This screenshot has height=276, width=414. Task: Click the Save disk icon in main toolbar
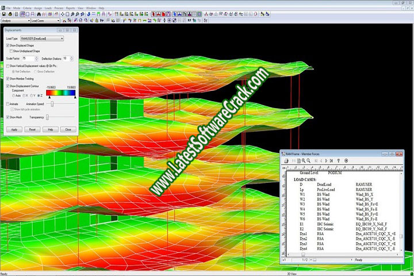4,14
